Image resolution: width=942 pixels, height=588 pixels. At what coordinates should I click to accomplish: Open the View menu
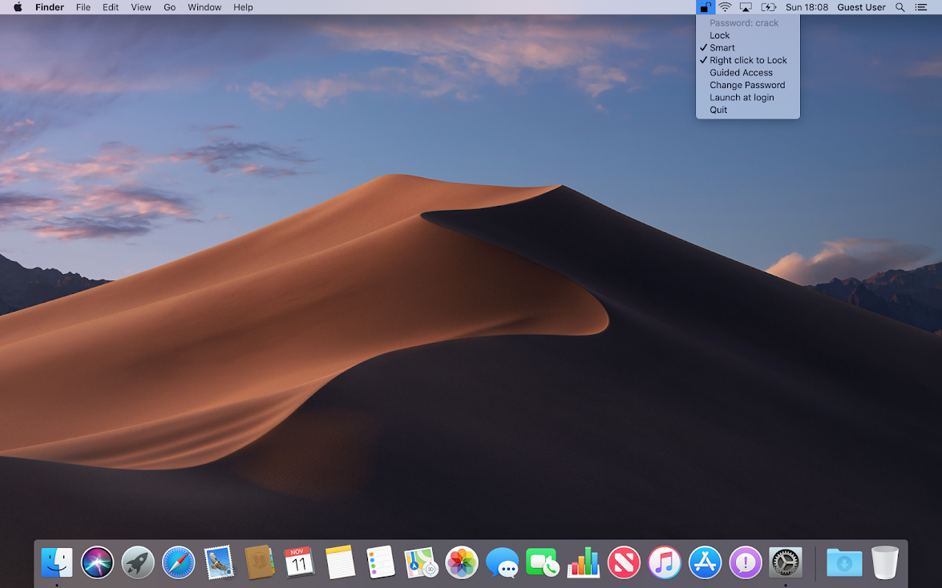click(141, 7)
